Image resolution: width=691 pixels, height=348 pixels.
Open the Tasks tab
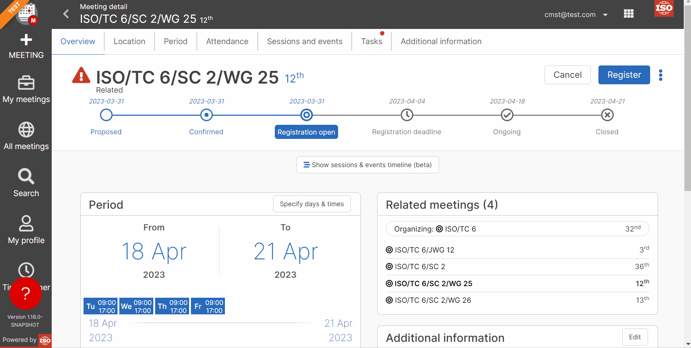pos(371,42)
